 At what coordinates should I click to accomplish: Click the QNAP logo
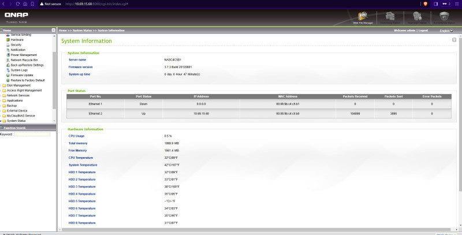pyautogui.click(x=17, y=15)
